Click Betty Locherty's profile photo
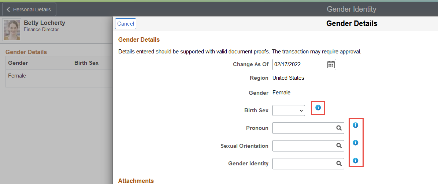 tap(12, 30)
